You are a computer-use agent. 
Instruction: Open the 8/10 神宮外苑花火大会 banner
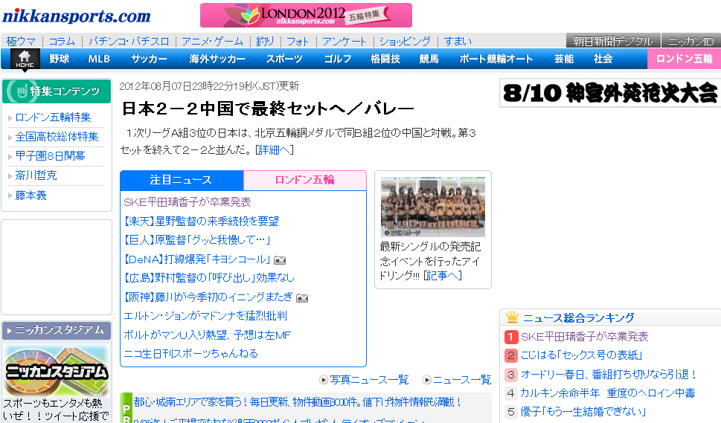[x=610, y=93]
